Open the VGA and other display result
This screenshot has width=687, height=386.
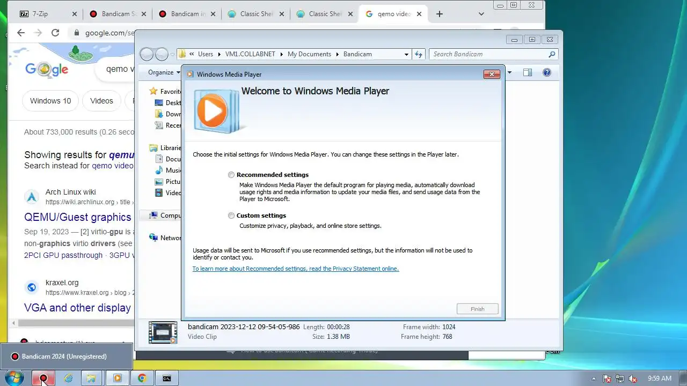78,308
